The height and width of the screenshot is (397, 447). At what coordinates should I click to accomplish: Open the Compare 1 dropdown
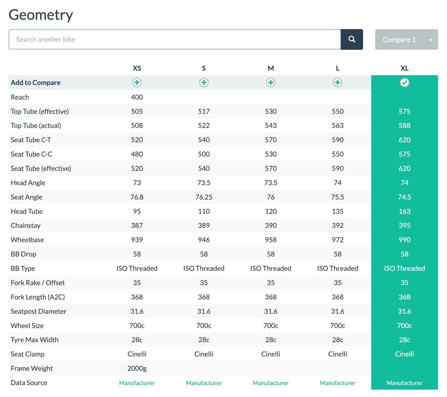[406, 39]
